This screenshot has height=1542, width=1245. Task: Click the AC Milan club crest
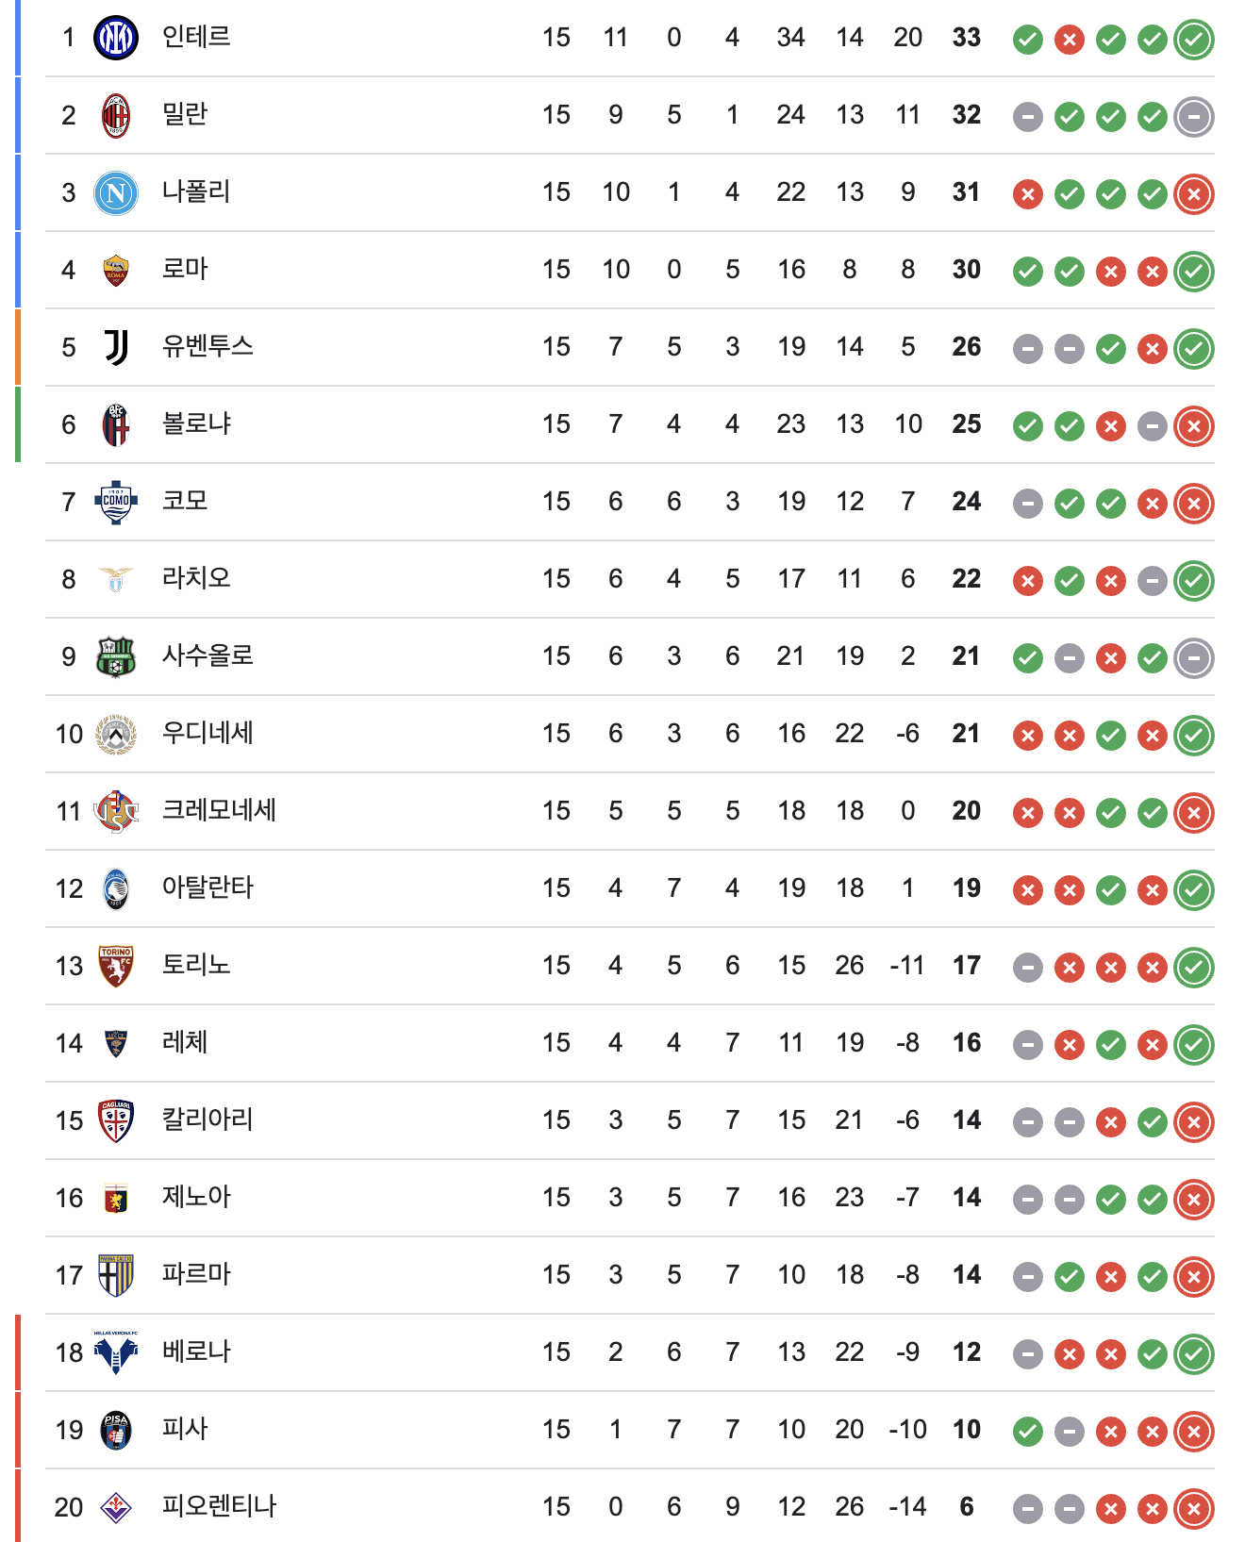tap(116, 115)
